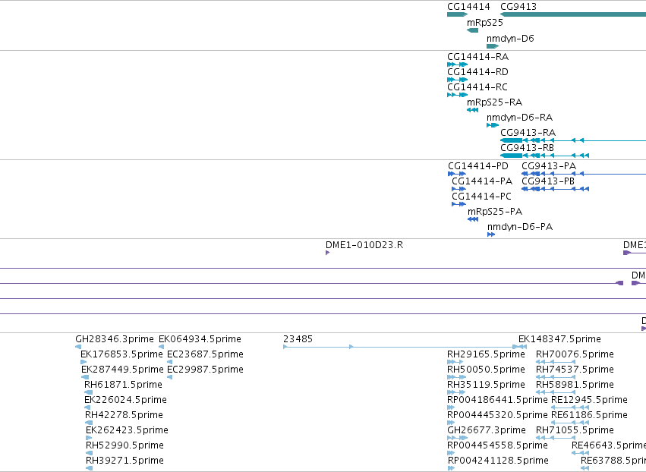Viewport: 646px width, 472px height.
Task: Select the EC29987.5prime EST label
Action: [x=205, y=370]
